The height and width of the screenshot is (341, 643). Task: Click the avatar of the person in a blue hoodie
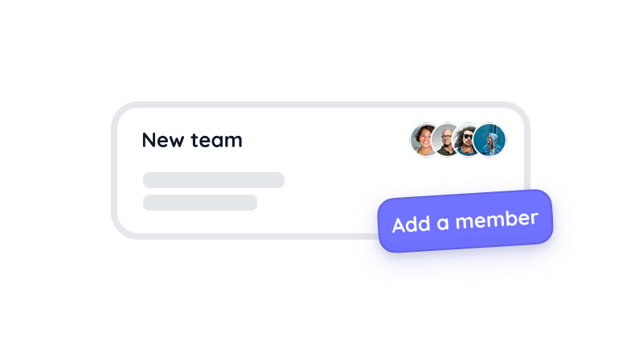489,140
